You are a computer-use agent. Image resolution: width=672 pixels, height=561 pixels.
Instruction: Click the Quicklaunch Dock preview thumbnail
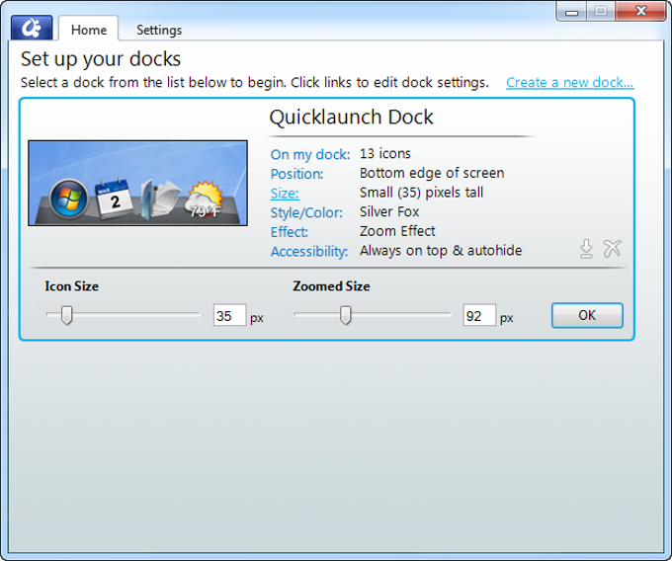137,183
